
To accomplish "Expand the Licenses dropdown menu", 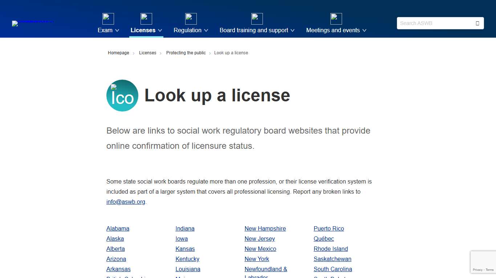I will point(146,30).
